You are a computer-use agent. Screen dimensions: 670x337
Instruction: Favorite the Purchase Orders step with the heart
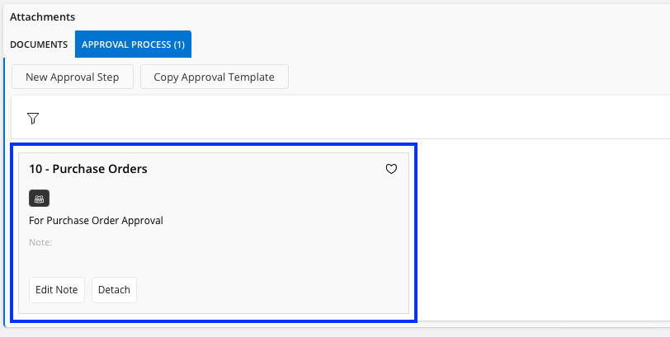pyautogui.click(x=392, y=169)
